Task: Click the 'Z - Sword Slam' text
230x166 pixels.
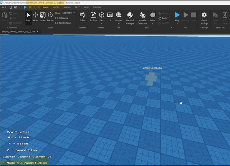Action: pos(22,150)
